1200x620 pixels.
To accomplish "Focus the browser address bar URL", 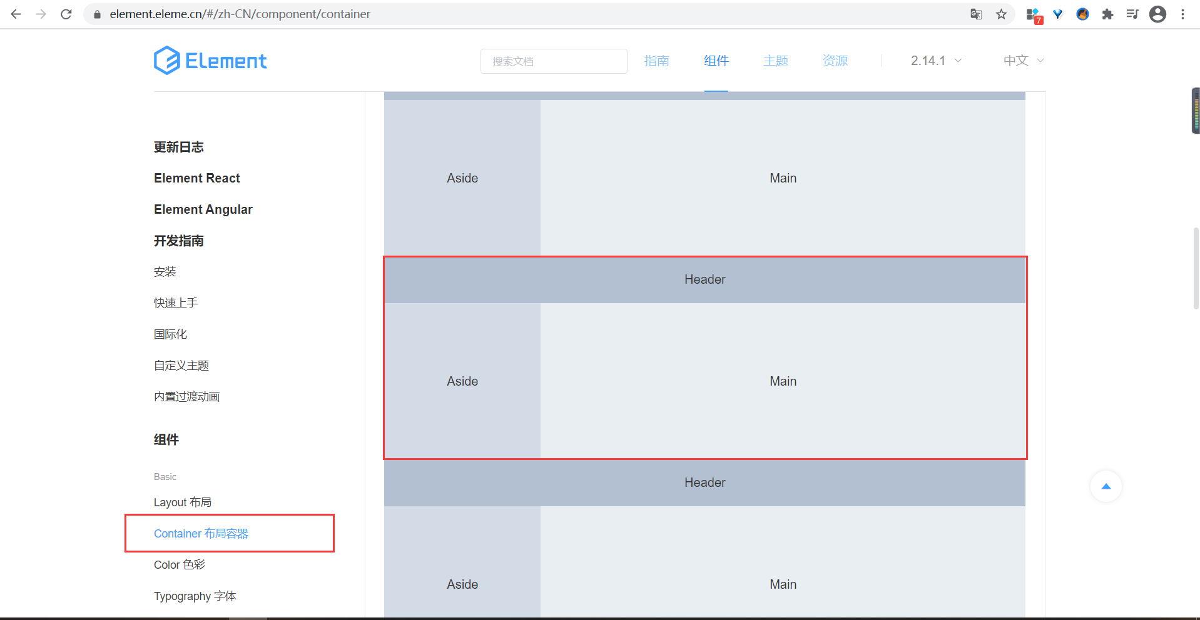I will click(x=240, y=14).
